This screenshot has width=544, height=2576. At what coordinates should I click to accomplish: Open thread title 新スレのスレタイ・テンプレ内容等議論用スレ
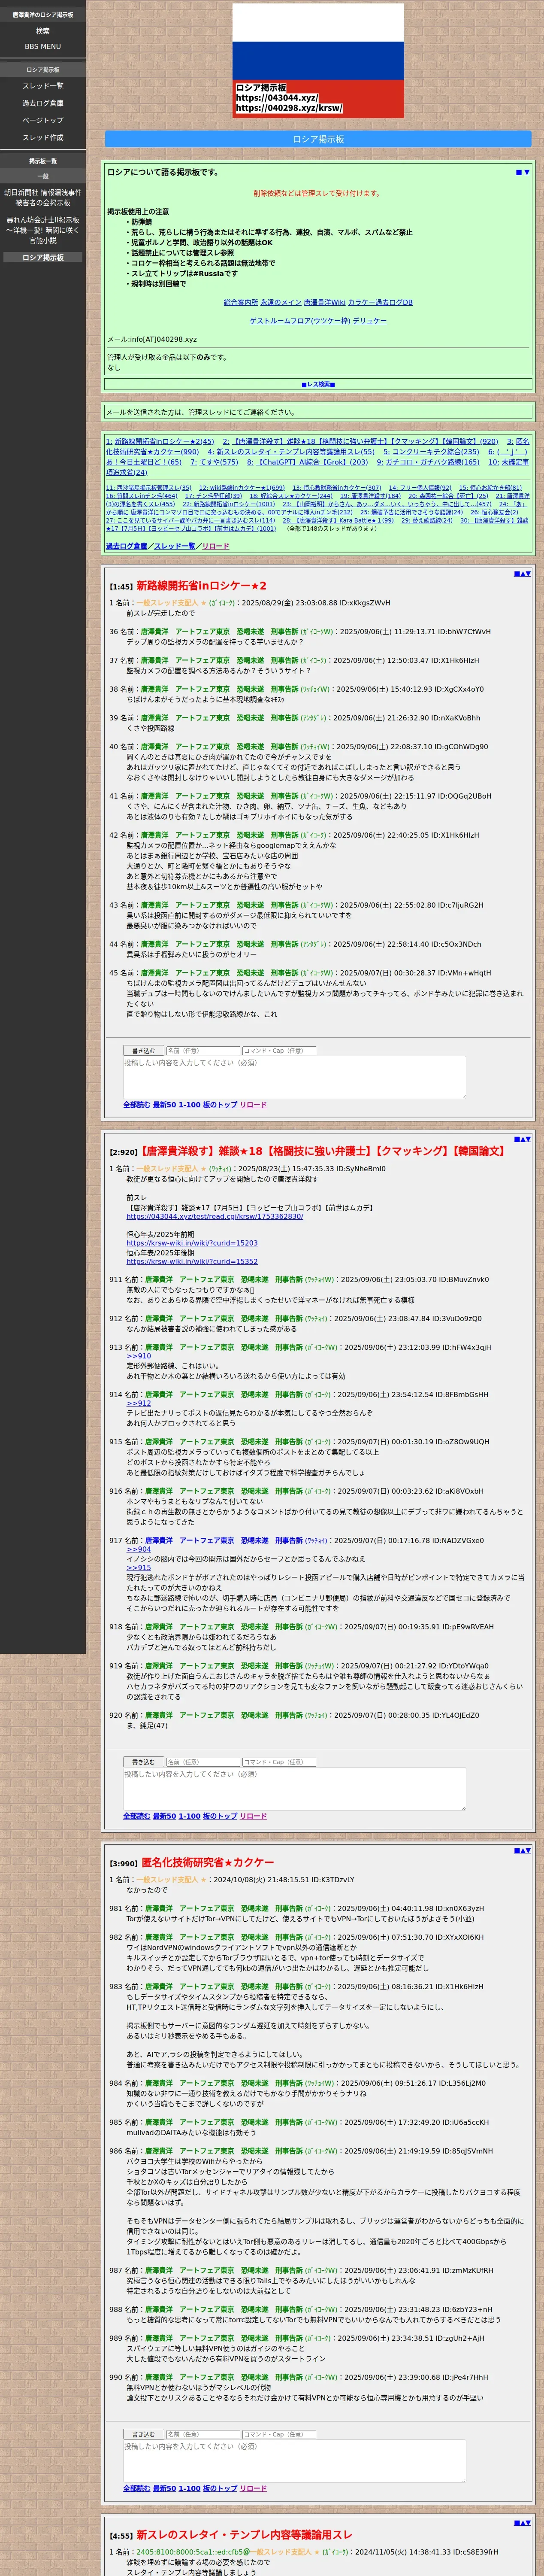tap(244, 2535)
